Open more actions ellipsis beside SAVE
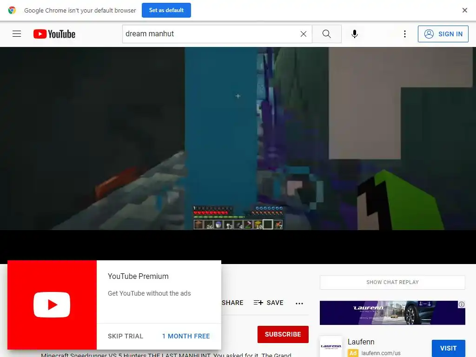The image size is (476, 357). click(x=299, y=303)
